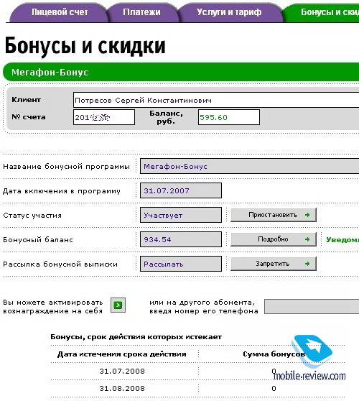Click the Рассылать field
This screenshot has width=359, height=401.
(x=181, y=264)
